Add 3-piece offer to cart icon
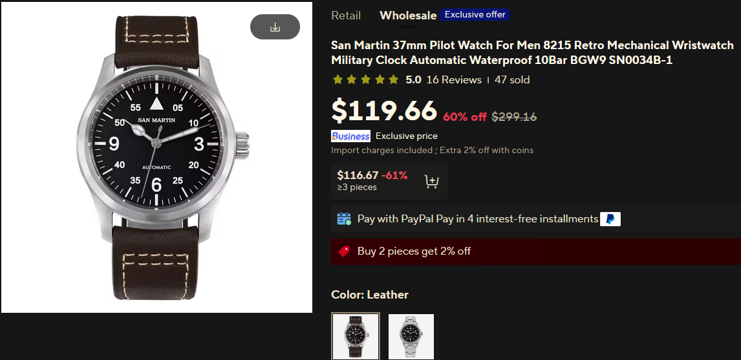 [431, 181]
